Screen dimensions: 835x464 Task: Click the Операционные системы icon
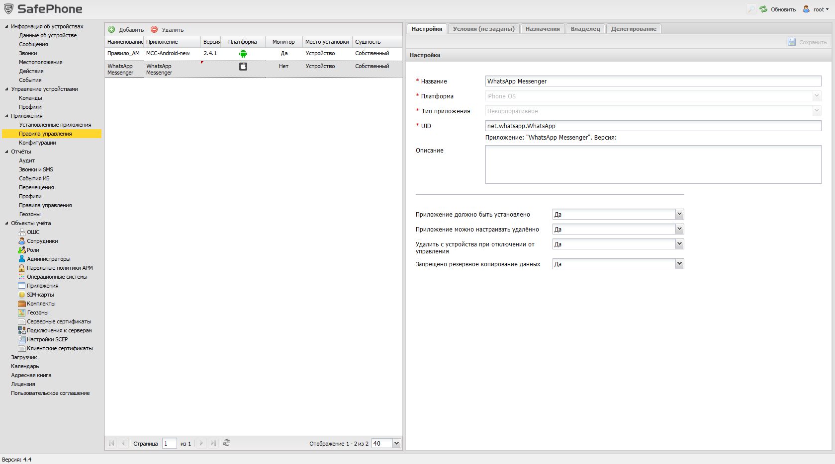[x=22, y=277]
